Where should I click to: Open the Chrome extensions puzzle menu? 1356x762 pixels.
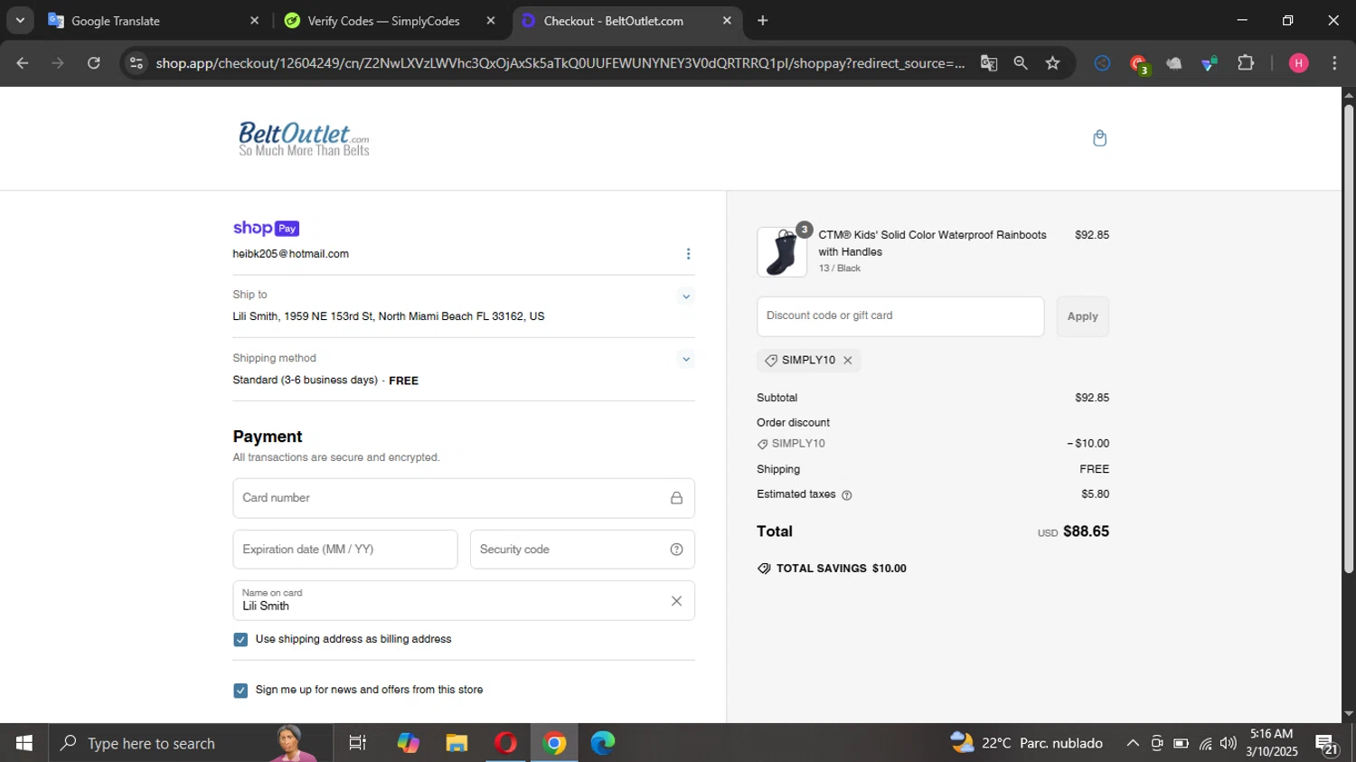tap(1246, 63)
